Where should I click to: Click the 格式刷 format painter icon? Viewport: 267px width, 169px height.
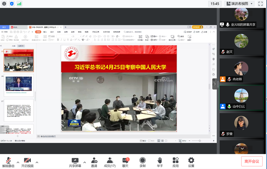coord(16,38)
